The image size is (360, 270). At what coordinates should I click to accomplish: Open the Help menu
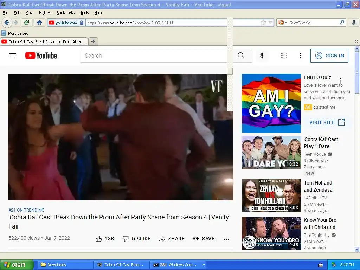click(x=98, y=13)
